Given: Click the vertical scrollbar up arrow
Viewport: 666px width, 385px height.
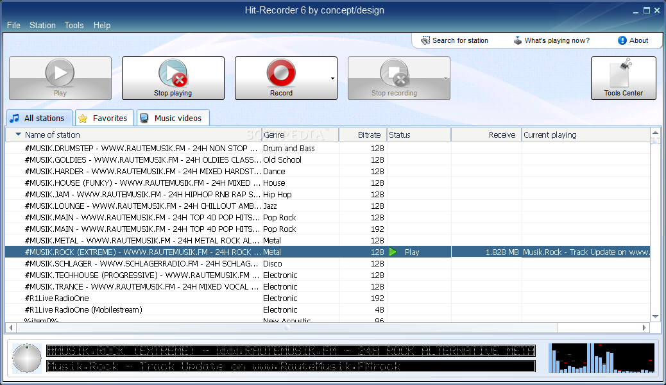Looking at the screenshot, I should [x=655, y=133].
